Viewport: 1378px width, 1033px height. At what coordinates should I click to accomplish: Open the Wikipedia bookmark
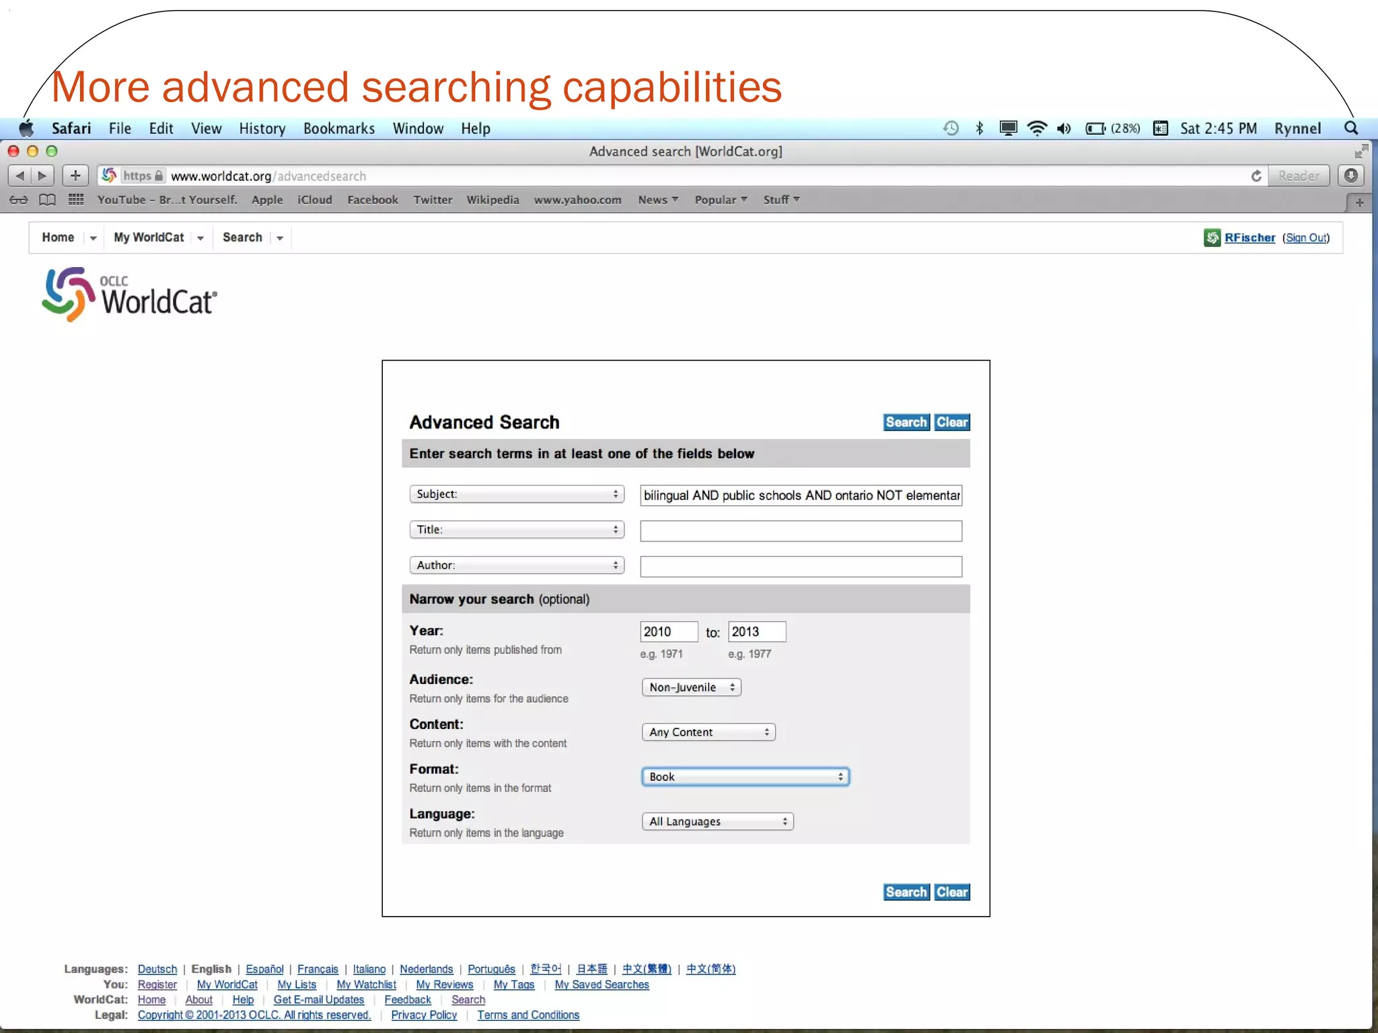493,200
